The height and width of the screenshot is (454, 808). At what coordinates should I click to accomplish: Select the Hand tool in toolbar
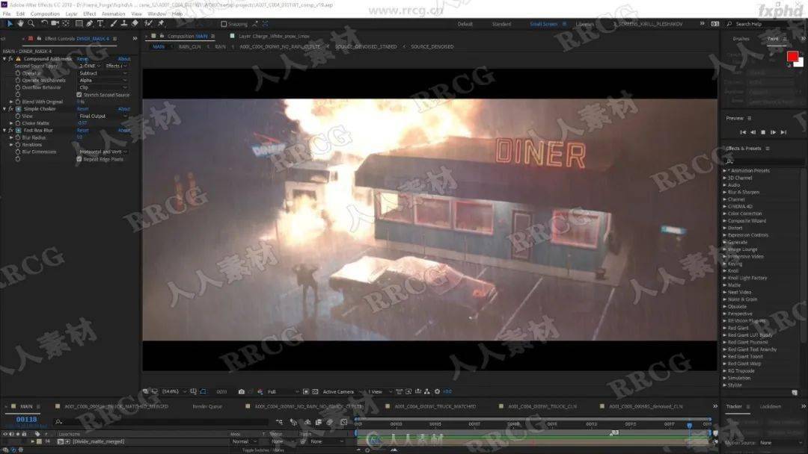21,24
